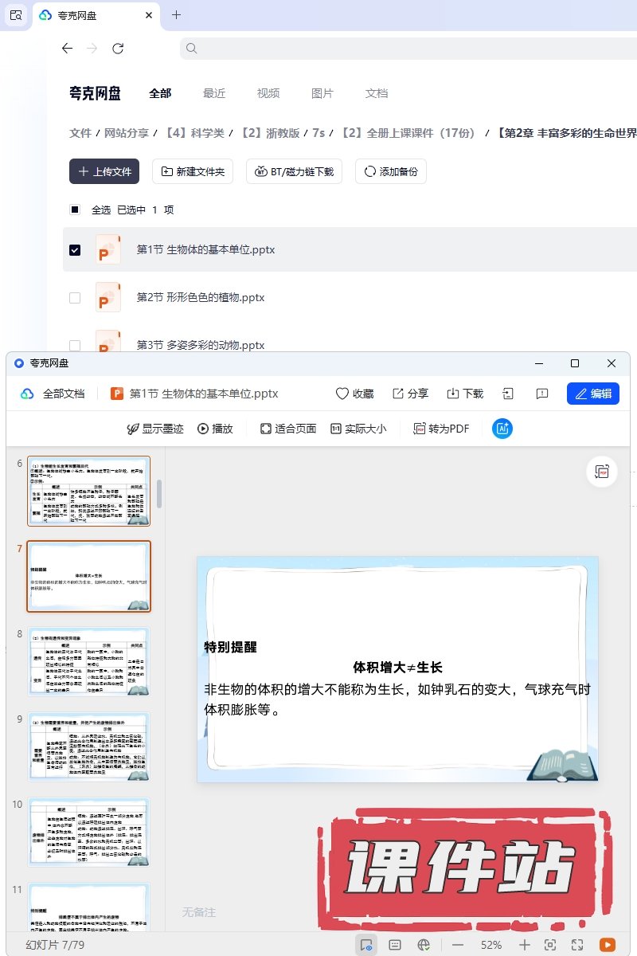This screenshot has height=956, width=637.
Task: Click 显示墨迹 to show ink
Action: tap(155, 429)
